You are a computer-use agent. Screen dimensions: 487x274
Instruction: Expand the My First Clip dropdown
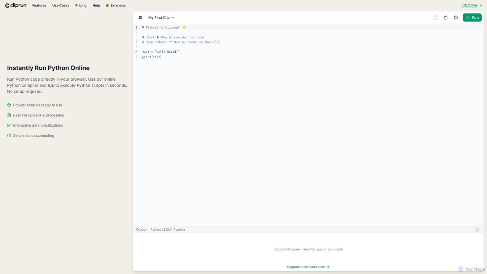pos(161,18)
